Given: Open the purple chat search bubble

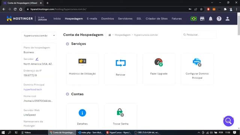Looking at the screenshot, I should click(228, 121).
